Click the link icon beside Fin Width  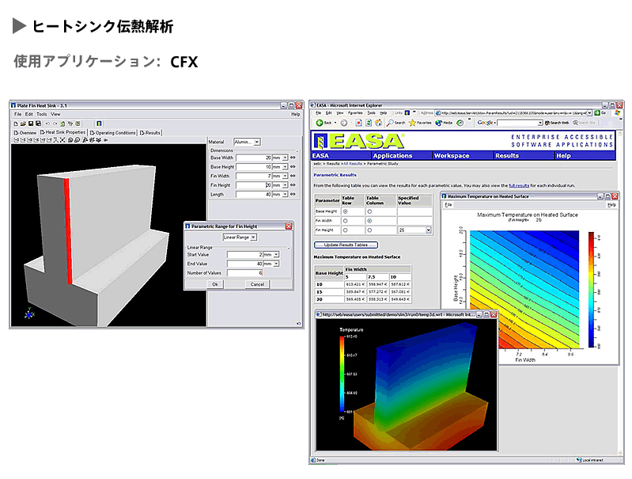[x=293, y=176]
